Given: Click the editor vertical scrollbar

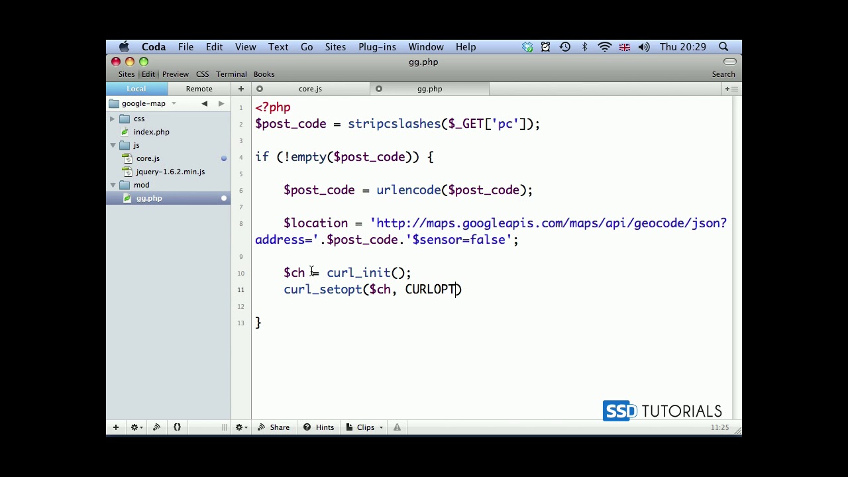Looking at the screenshot, I should [736, 257].
